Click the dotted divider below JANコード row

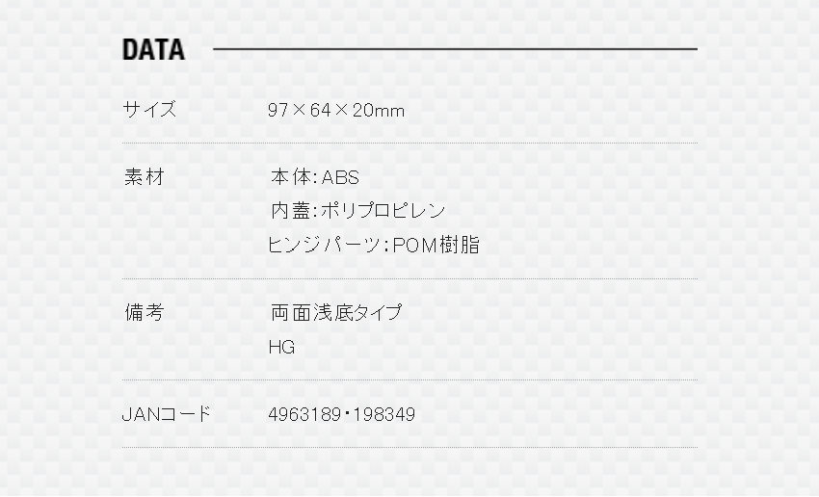pyautogui.click(x=410, y=448)
